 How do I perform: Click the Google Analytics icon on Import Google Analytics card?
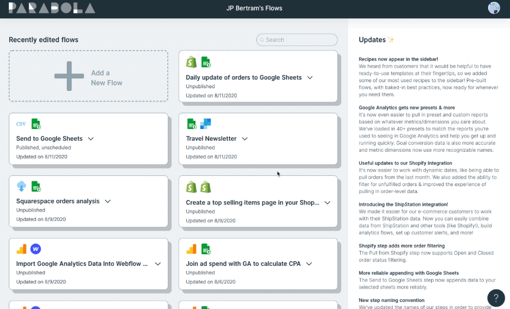click(x=21, y=249)
